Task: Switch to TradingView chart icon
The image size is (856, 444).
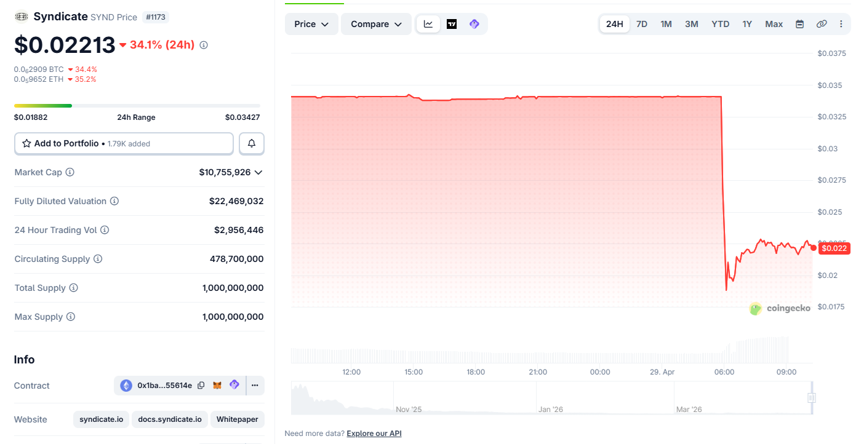Action: 452,24
